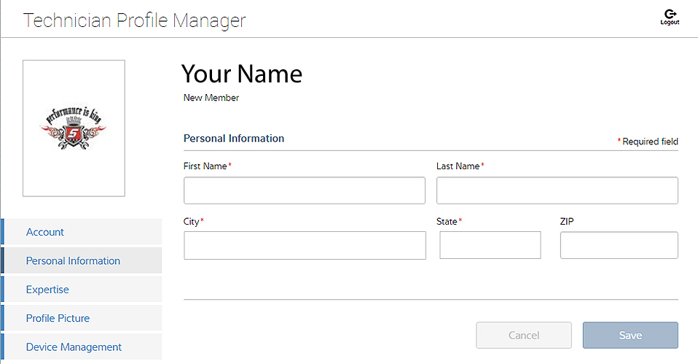
Task: Click the Your Name heading
Action: pos(241,74)
